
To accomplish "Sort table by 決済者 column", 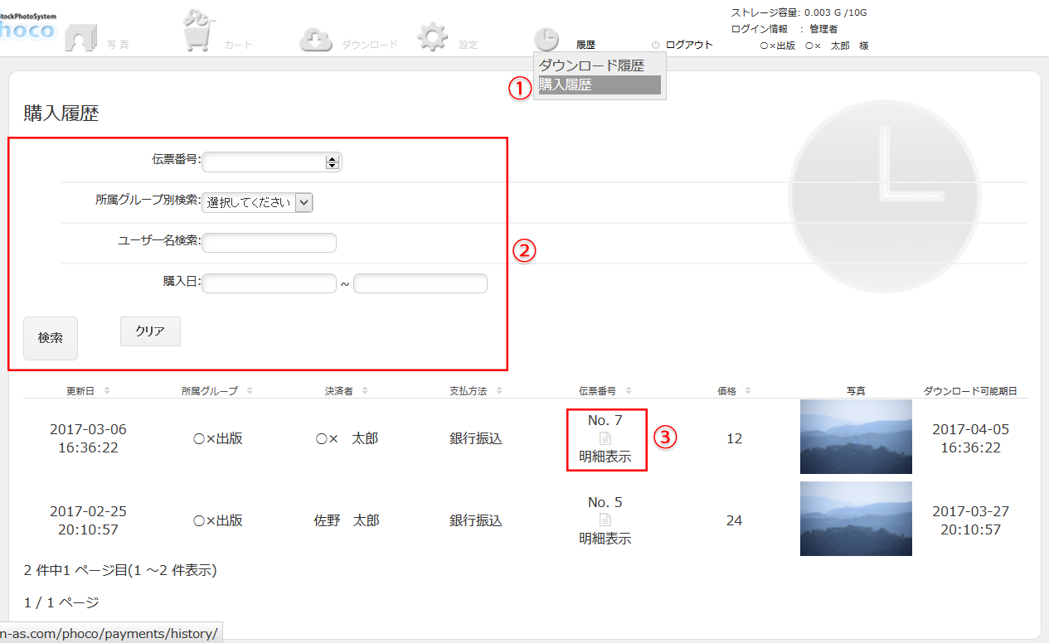I will tap(365, 391).
